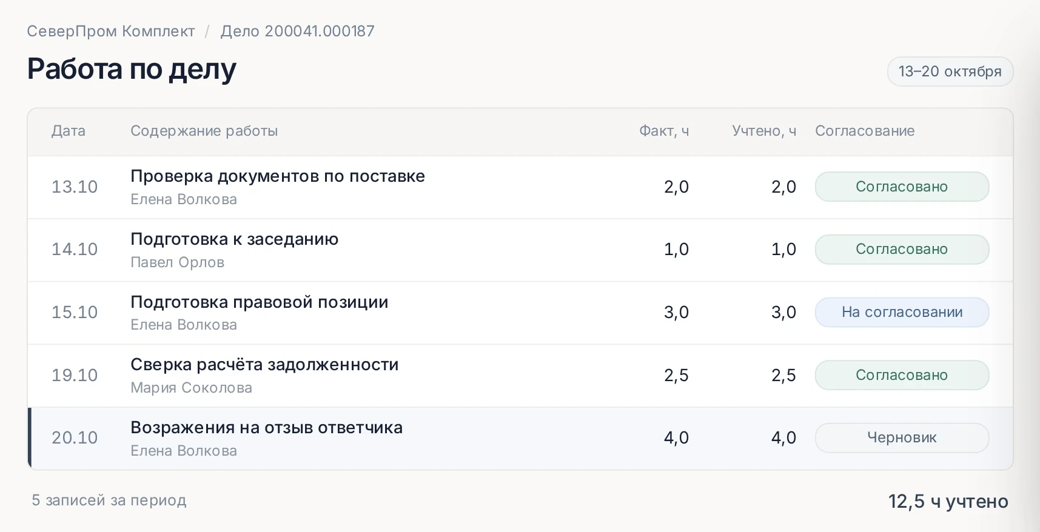Click the Содержание работы column header
Image resolution: width=1040 pixels, height=532 pixels.
[204, 131]
